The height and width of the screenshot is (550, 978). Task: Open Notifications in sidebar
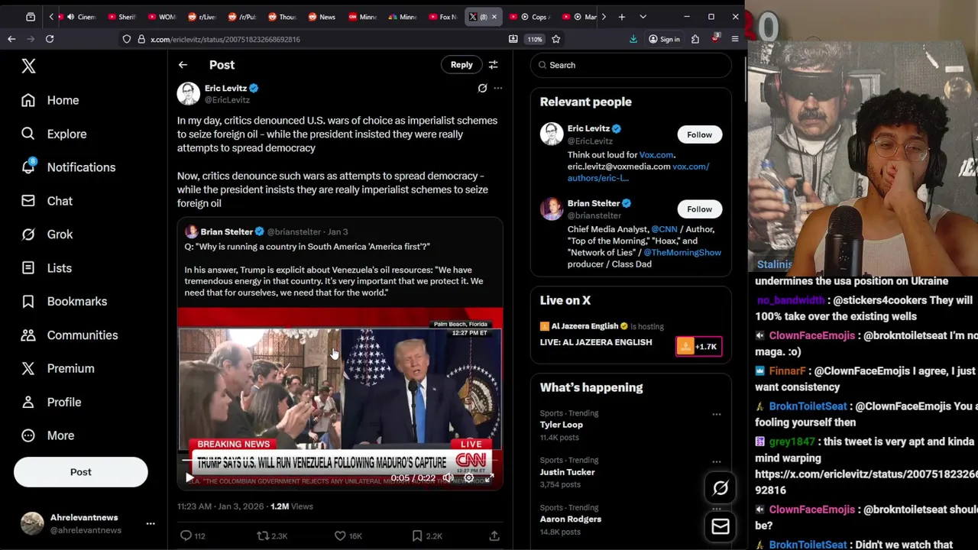tap(68, 167)
